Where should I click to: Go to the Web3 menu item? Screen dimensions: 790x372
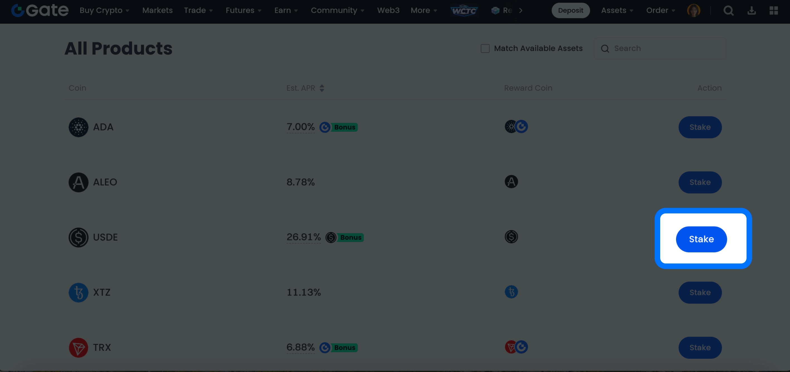click(x=388, y=10)
